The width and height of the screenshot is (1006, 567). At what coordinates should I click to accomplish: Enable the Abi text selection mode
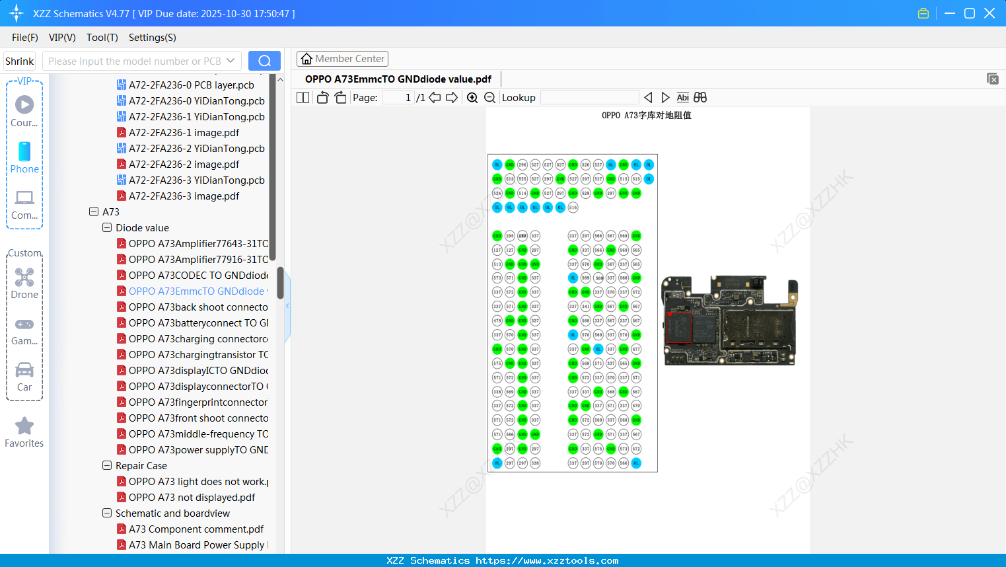tap(682, 97)
